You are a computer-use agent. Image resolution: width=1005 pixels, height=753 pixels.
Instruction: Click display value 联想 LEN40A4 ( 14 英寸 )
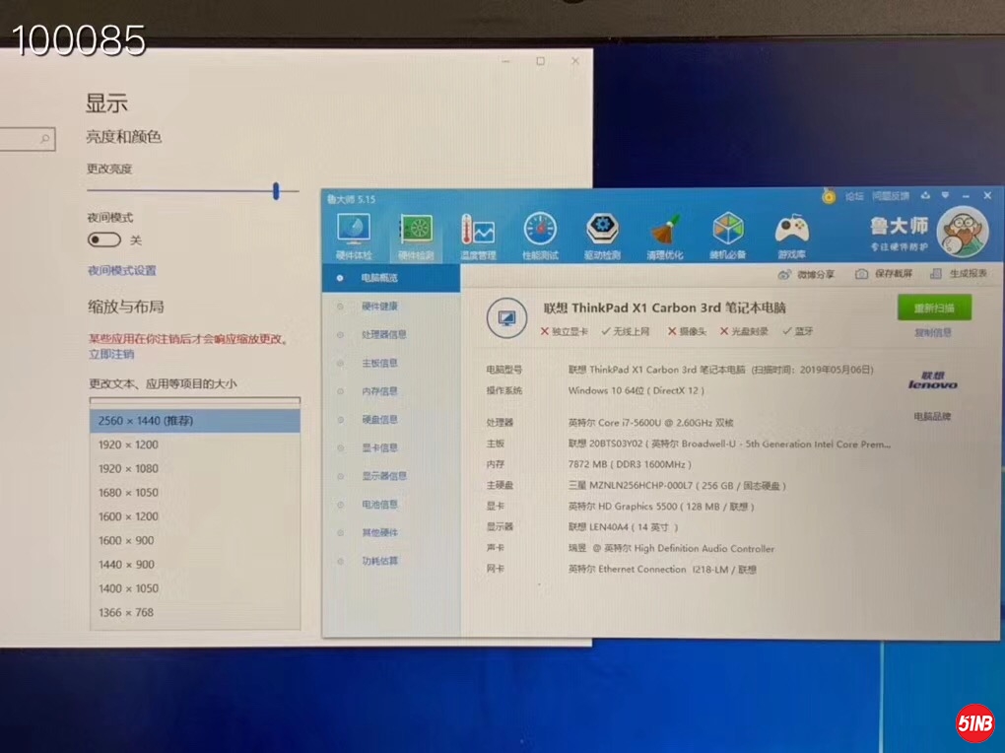(623, 527)
